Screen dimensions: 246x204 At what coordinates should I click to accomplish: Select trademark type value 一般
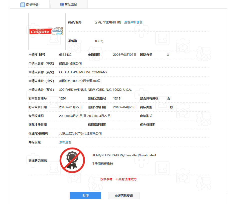click(170, 107)
